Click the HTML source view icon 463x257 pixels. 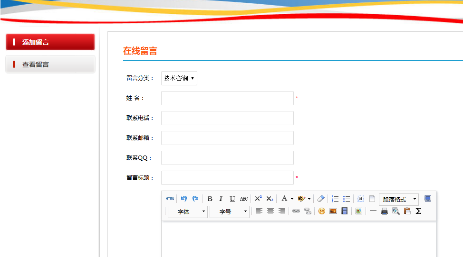point(170,199)
